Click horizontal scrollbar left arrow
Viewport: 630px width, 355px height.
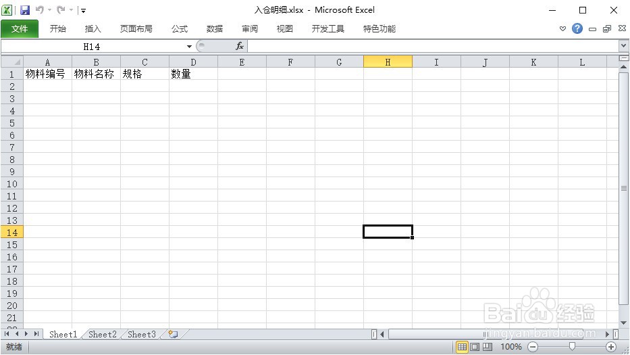(382, 334)
